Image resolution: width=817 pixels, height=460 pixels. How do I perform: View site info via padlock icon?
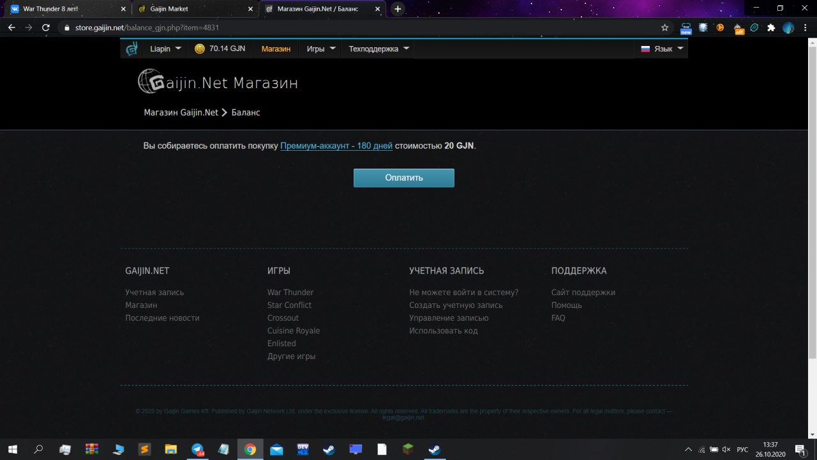[x=68, y=28]
